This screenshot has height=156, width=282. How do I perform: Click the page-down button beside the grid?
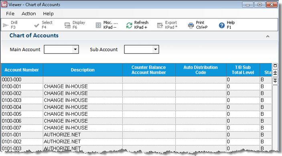[275, 80]
